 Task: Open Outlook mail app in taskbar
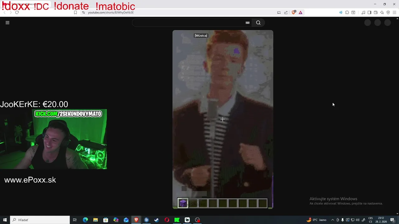click(x=126, y=220)
